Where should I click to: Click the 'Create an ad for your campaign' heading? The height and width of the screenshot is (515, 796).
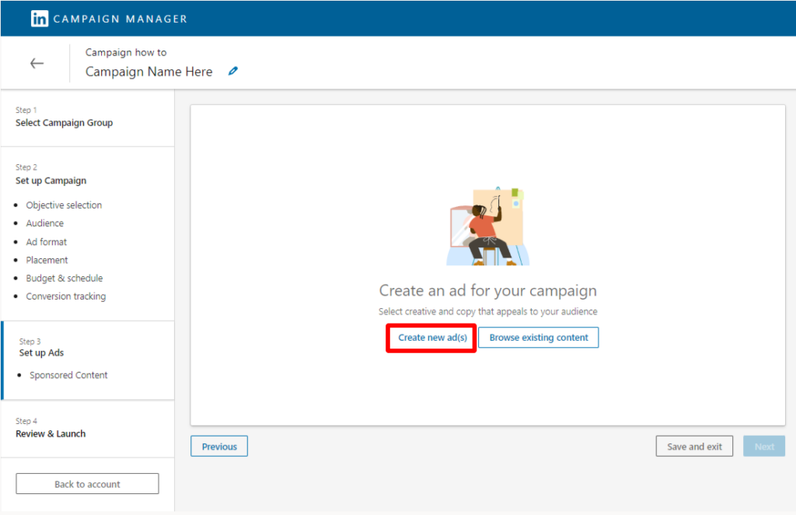[488, 290]
